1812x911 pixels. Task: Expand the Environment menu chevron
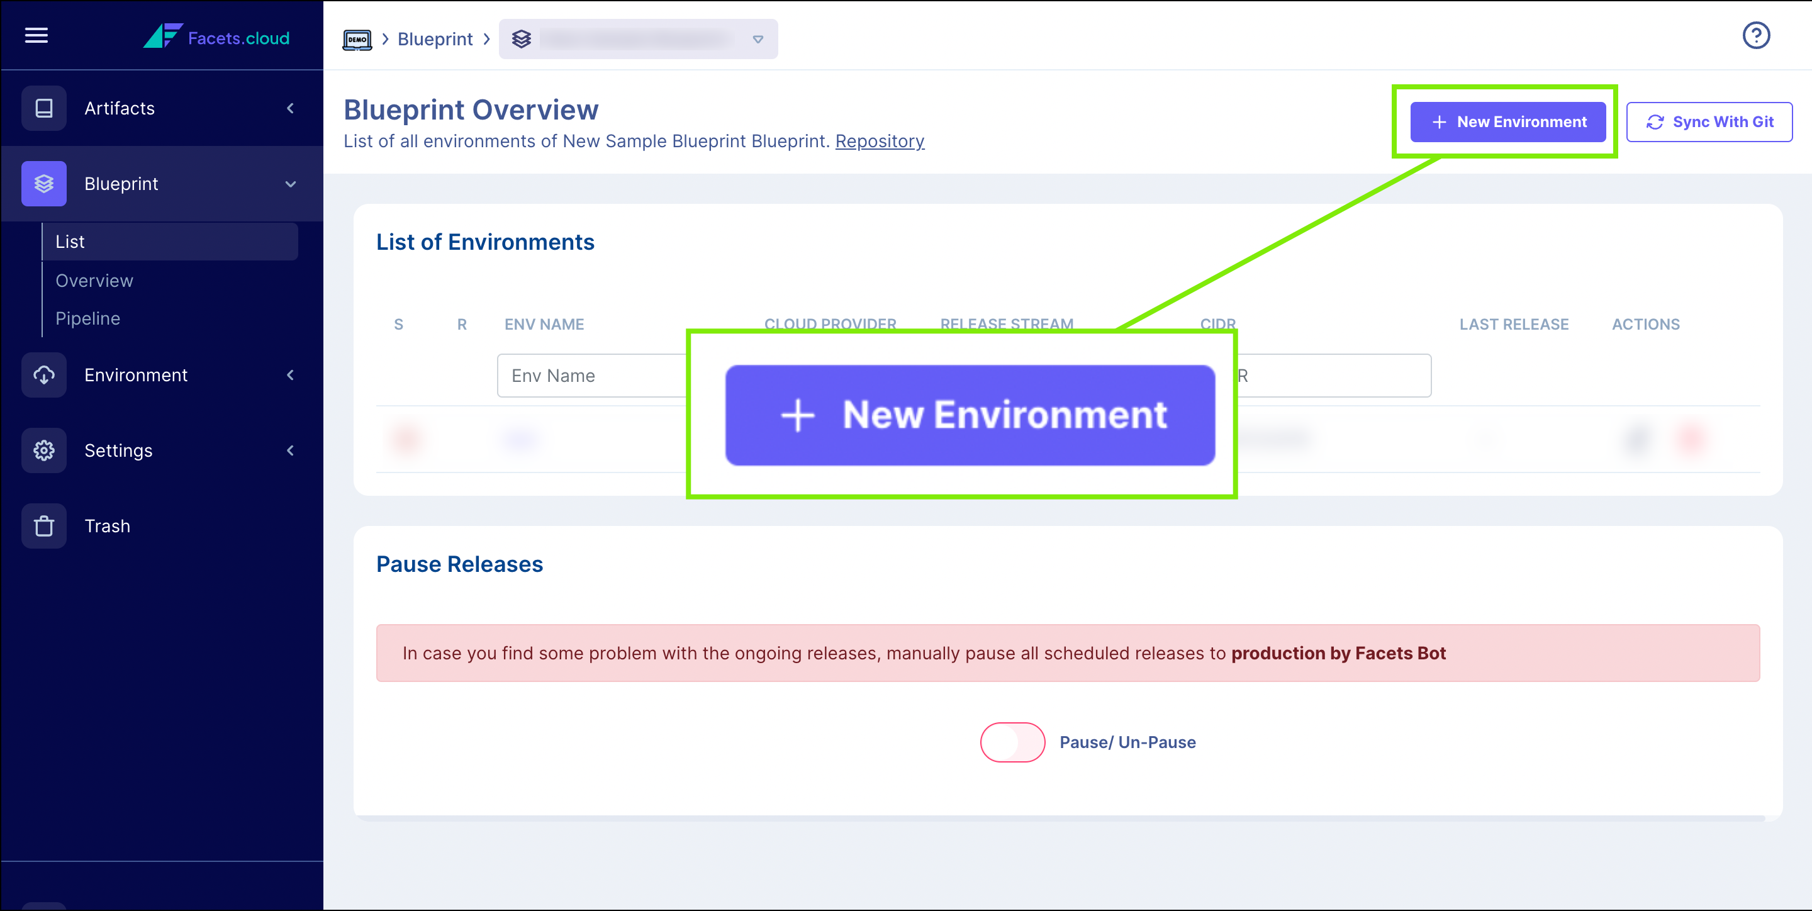(x=291, y=375)
